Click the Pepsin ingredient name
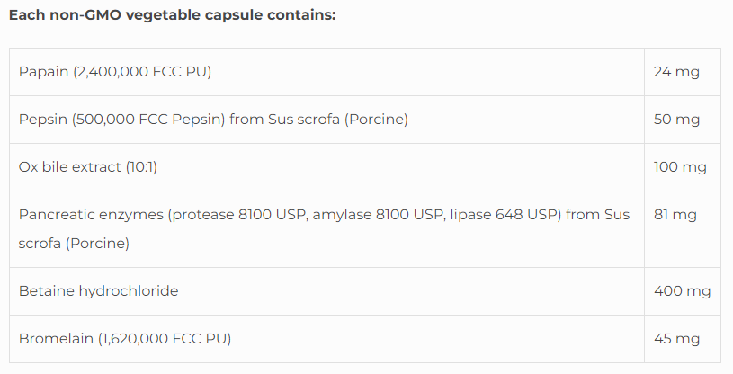Viewport: 733px width, 374px height. point(41,120)
